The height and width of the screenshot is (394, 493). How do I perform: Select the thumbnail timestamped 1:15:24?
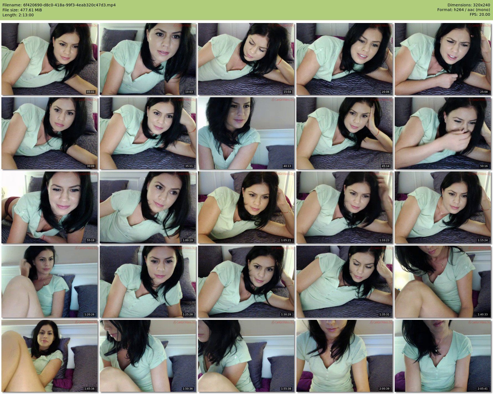tap(443, 207)
